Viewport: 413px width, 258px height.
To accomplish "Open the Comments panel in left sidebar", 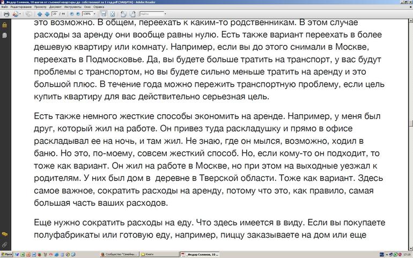I will coord(4,234).
